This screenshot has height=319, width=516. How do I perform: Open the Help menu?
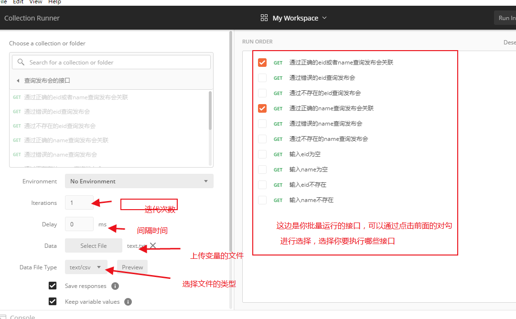(54, 2)
